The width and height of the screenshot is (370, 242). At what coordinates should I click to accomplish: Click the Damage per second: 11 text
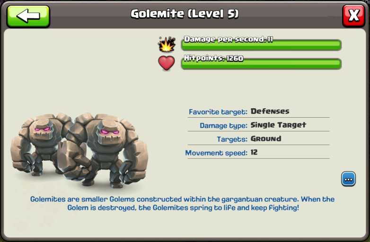click(x=228, y=39)
